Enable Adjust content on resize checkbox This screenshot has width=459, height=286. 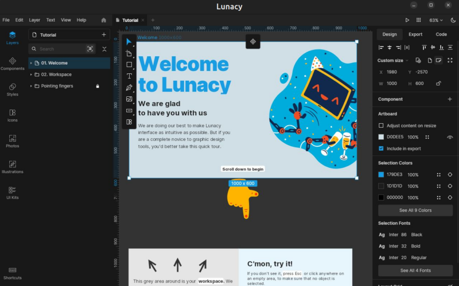pyautogui.click(x=381, y=126)
